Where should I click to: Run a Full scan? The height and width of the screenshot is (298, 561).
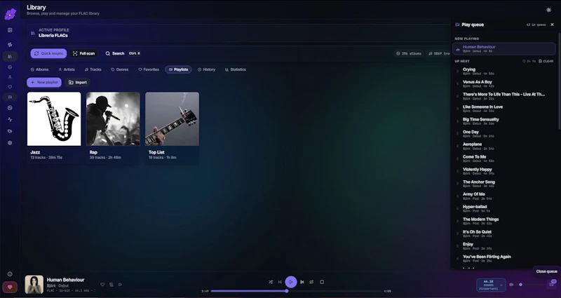(83, 53)
